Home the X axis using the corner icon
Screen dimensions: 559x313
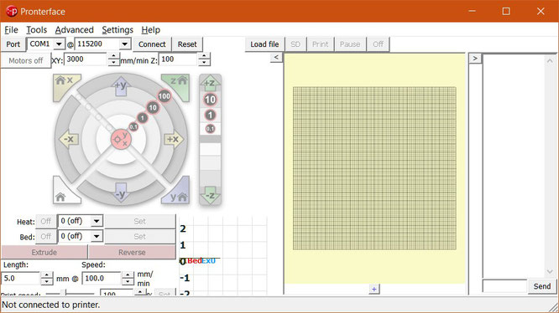pyautogui.click(x=64, y=85)
